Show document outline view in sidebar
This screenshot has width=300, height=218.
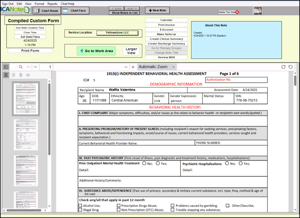13,75
